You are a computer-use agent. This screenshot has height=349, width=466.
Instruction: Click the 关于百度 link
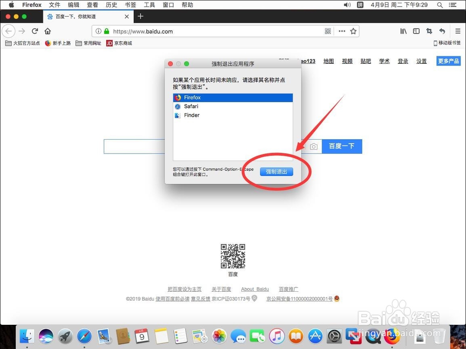[x=221, y=289]
